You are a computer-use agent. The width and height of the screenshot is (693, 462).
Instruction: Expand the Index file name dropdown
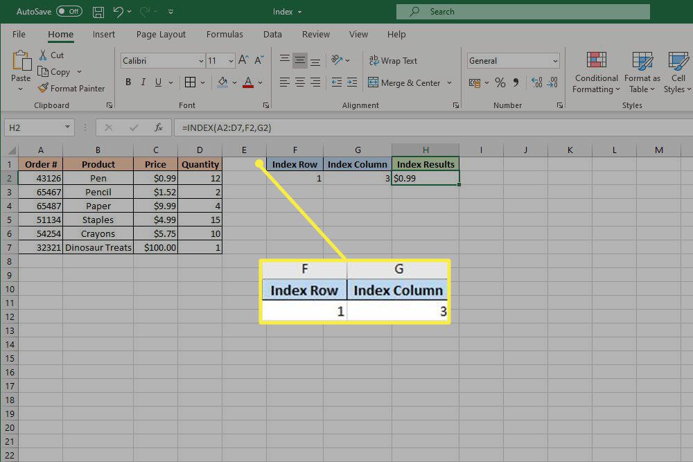tap(299, 12)
